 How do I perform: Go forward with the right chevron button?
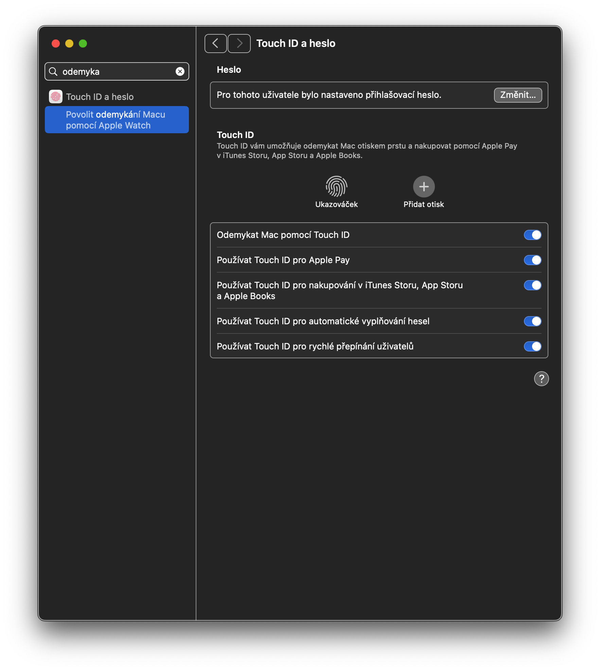coord(239,44)
